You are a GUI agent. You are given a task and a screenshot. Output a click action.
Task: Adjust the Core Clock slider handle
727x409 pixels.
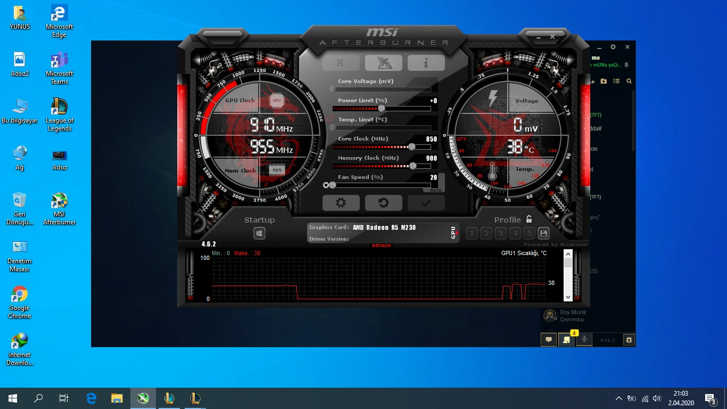tap(412, 147)
